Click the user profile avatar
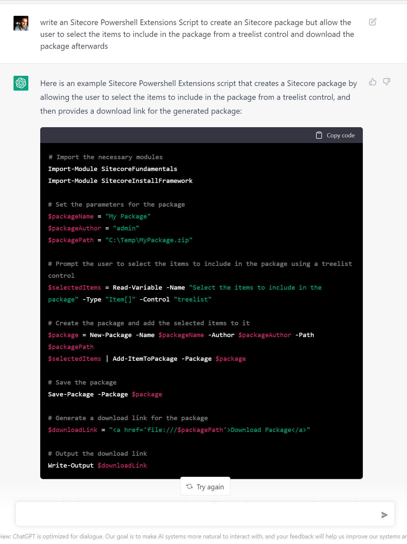 [x=21, y=23]
